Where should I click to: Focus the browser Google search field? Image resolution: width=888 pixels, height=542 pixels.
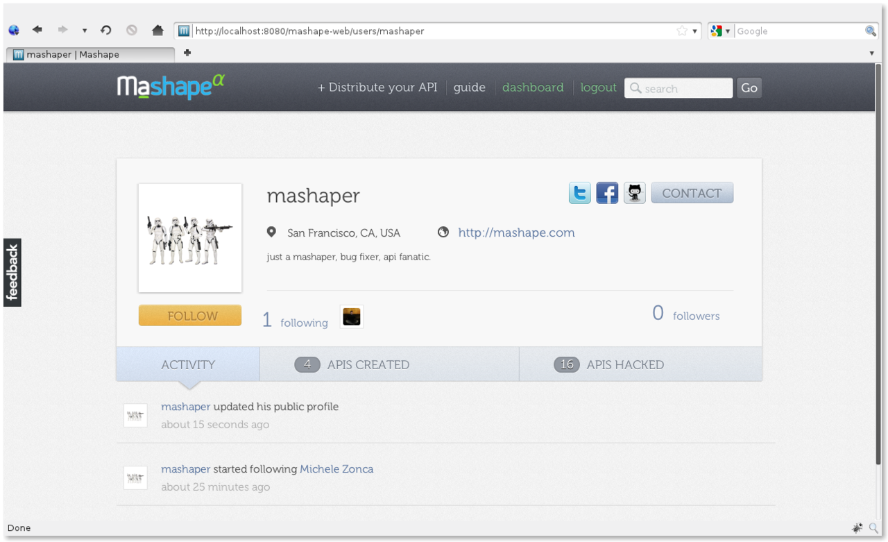pos(799,31)
